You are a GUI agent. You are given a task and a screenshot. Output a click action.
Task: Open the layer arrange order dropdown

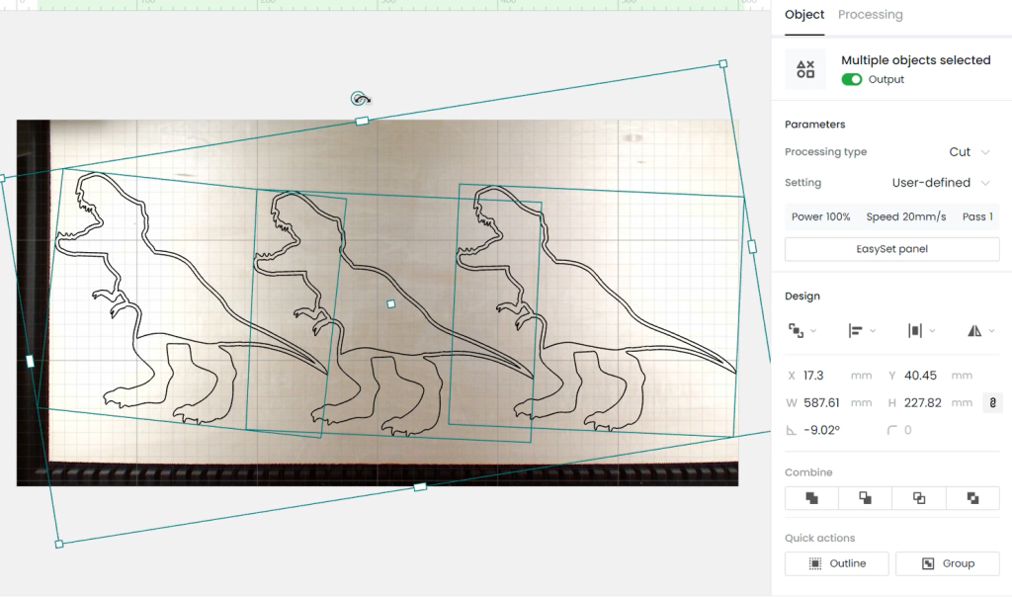[801, 331]
